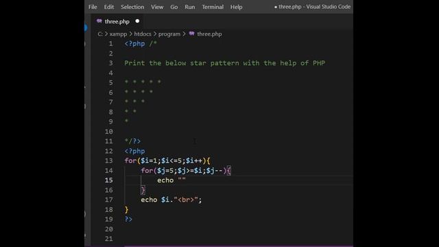Click the PHP icon in the breadcrumb
This screenshot has width=439, height=247.
pos(192,34)
